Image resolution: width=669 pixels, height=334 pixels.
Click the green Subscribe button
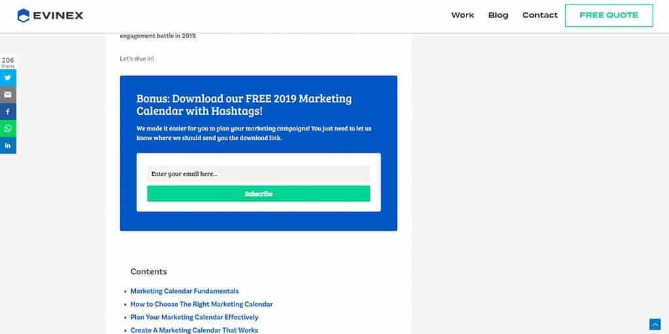coord(259,194)
